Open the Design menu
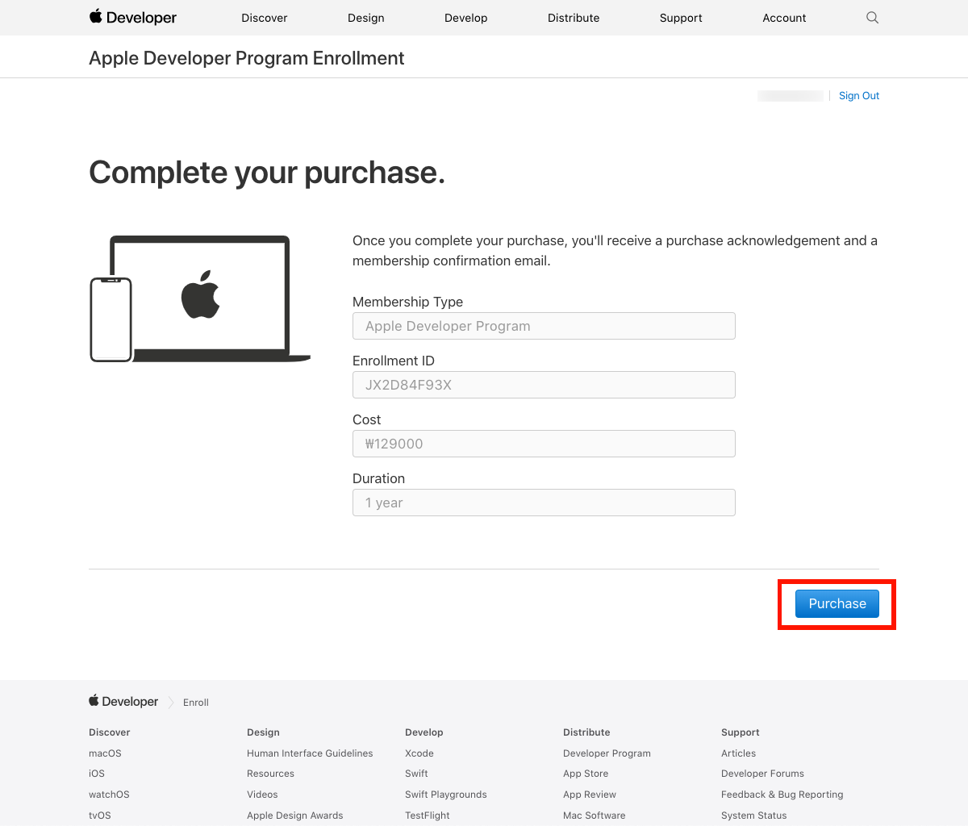Image resolution: width=968 pixels, height=826 pixels. [365, 18]
